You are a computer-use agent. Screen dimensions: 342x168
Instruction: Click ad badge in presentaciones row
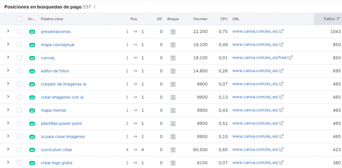tap(32, 32)
